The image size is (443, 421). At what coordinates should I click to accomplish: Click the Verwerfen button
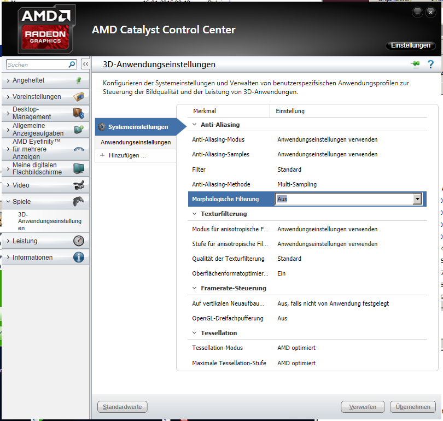[x=363, y=407]
